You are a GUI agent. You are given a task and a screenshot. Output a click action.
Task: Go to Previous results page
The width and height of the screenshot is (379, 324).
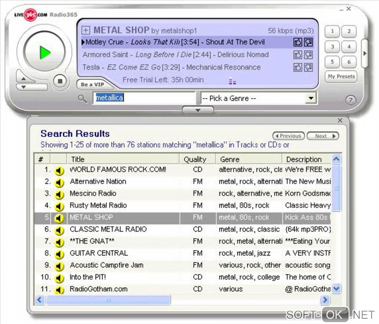pyautogui.click(x=289, y=136)
